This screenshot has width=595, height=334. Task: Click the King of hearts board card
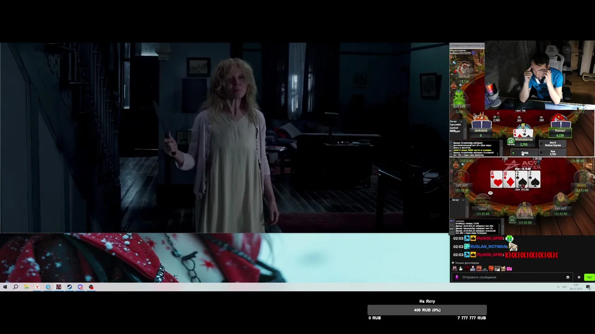pyautogui.click(x=496, y=180)
